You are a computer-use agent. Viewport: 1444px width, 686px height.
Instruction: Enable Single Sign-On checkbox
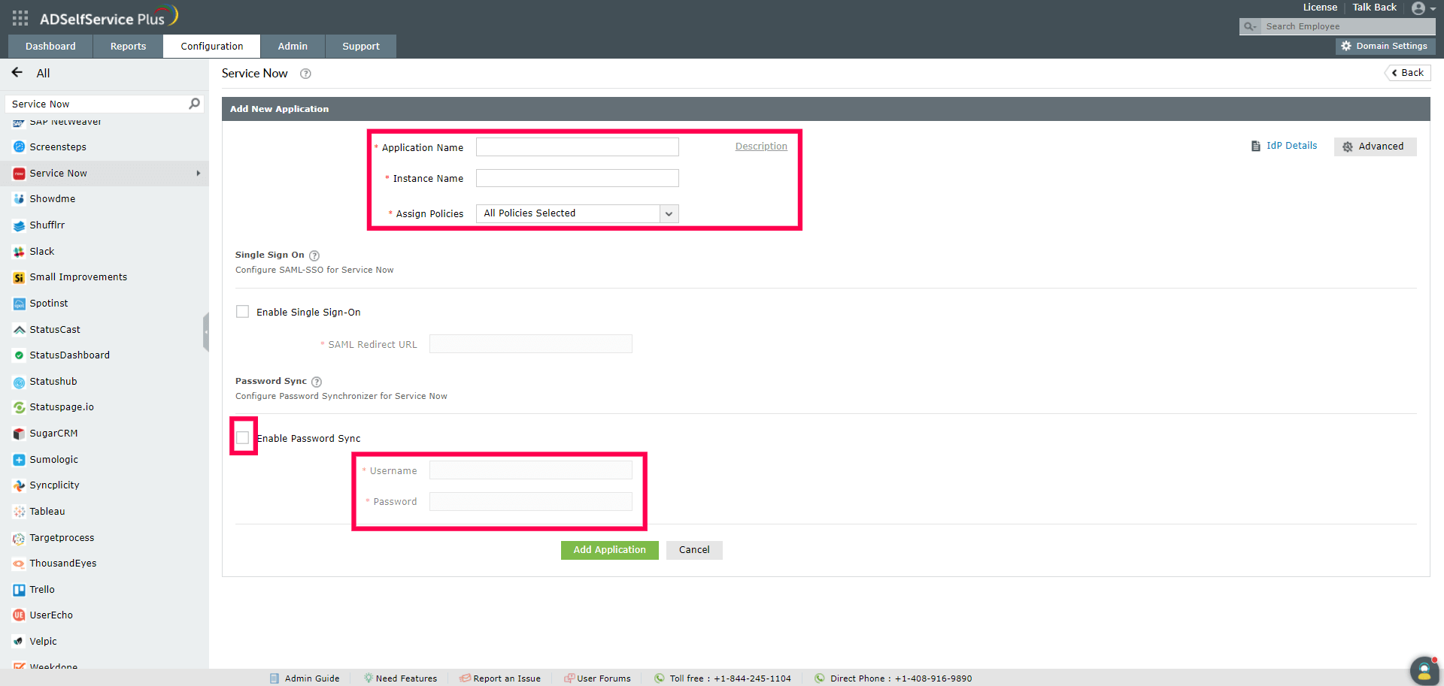[242, 311]
